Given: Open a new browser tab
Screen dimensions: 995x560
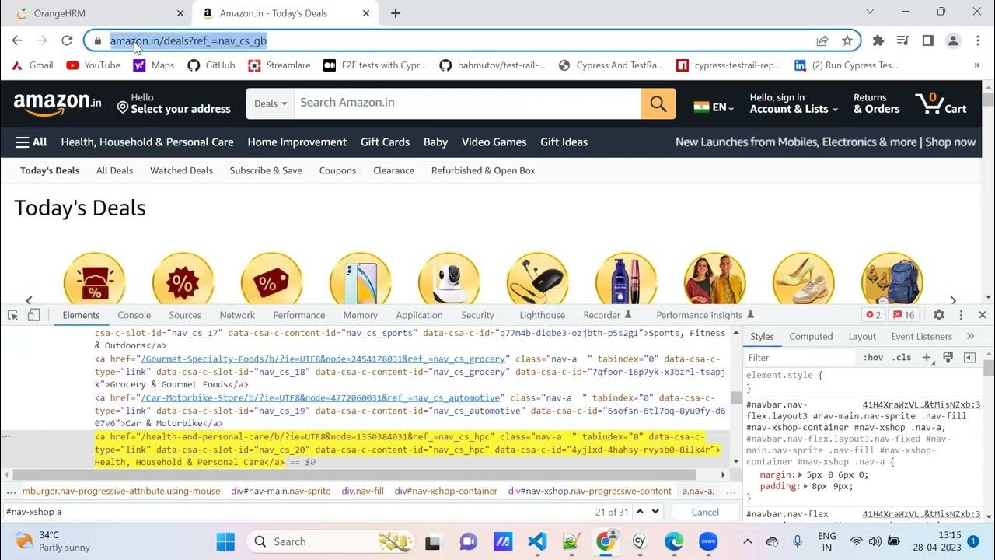Looking at the screenshot, I should coord(396,13).
